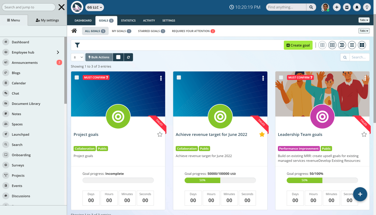Switch goals to grid view icon

322,45
